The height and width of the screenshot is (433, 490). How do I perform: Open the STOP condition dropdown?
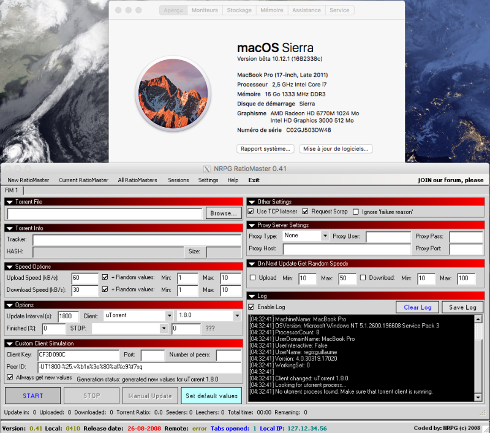(x=164, y=329)
